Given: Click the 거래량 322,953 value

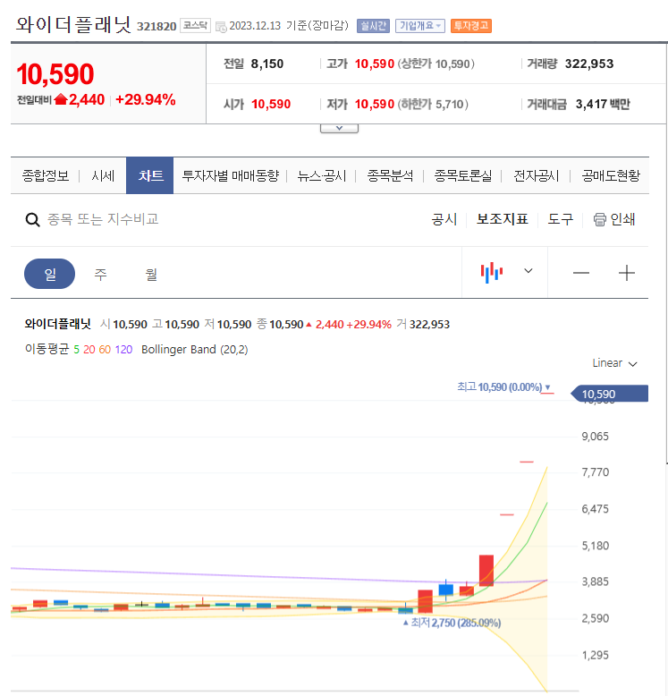Looking at the screenshot, I should pos(589,64).
